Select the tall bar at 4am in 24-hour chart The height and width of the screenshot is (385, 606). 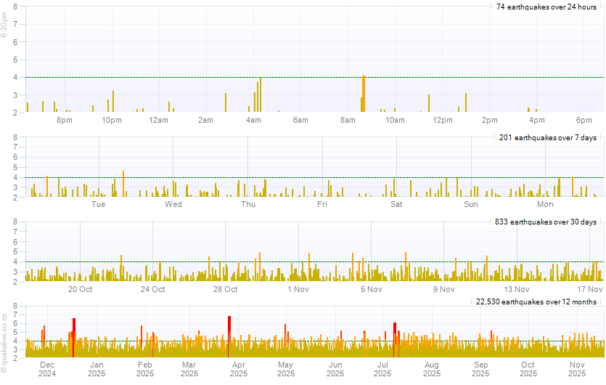260,95
